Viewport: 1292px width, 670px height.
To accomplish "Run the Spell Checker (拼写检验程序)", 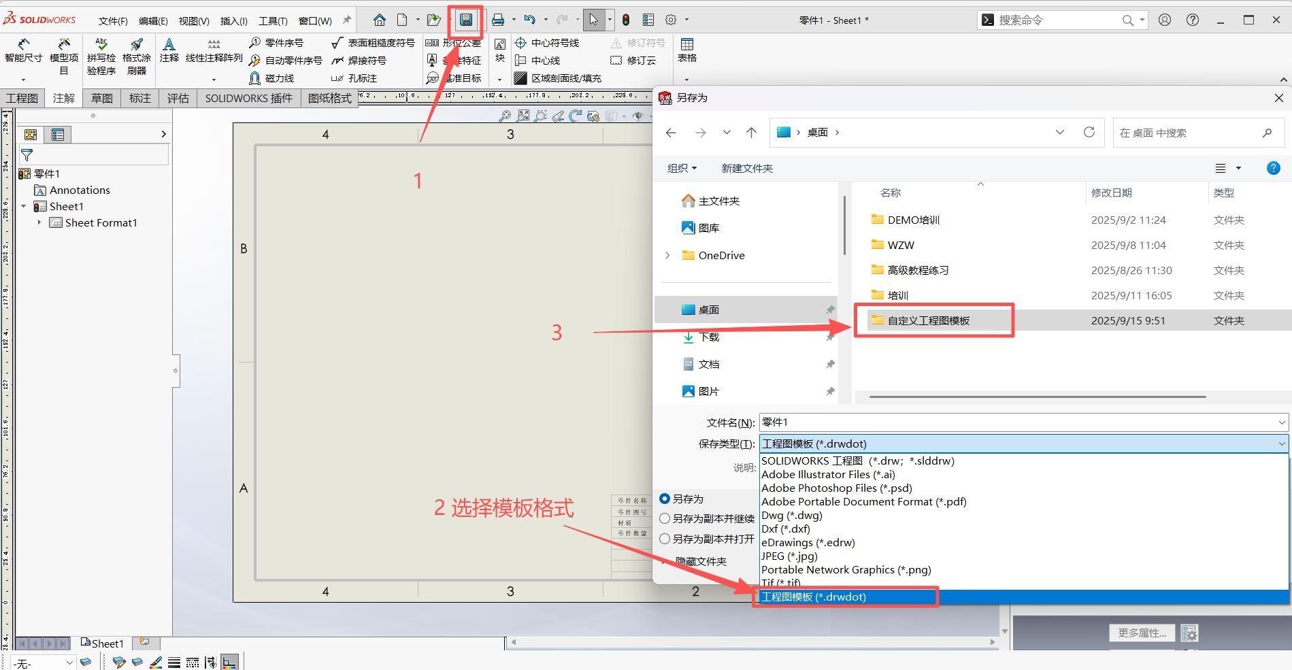I will [x=101, y=56].
